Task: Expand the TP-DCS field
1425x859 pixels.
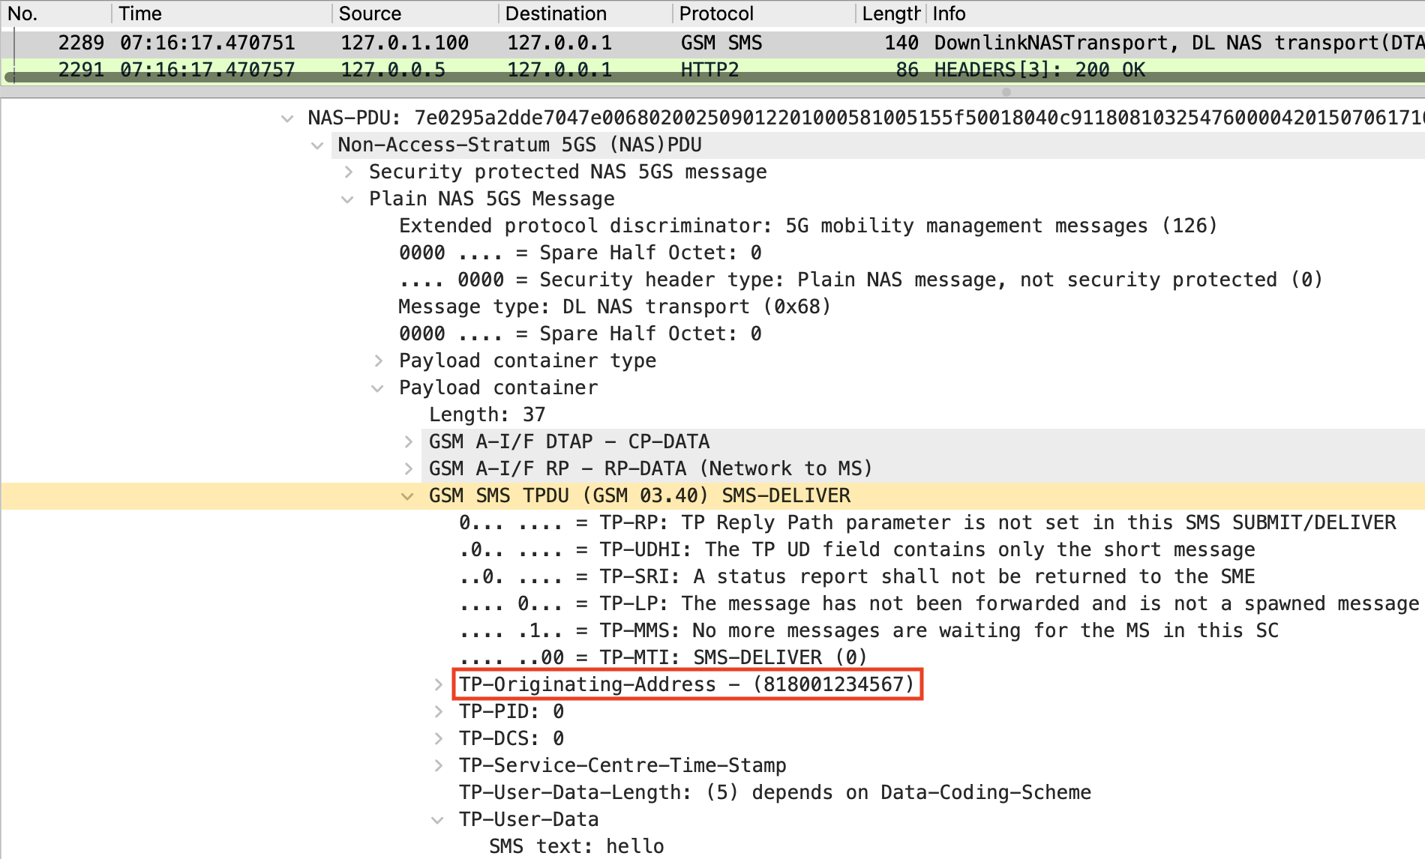Action: [439, 739]
